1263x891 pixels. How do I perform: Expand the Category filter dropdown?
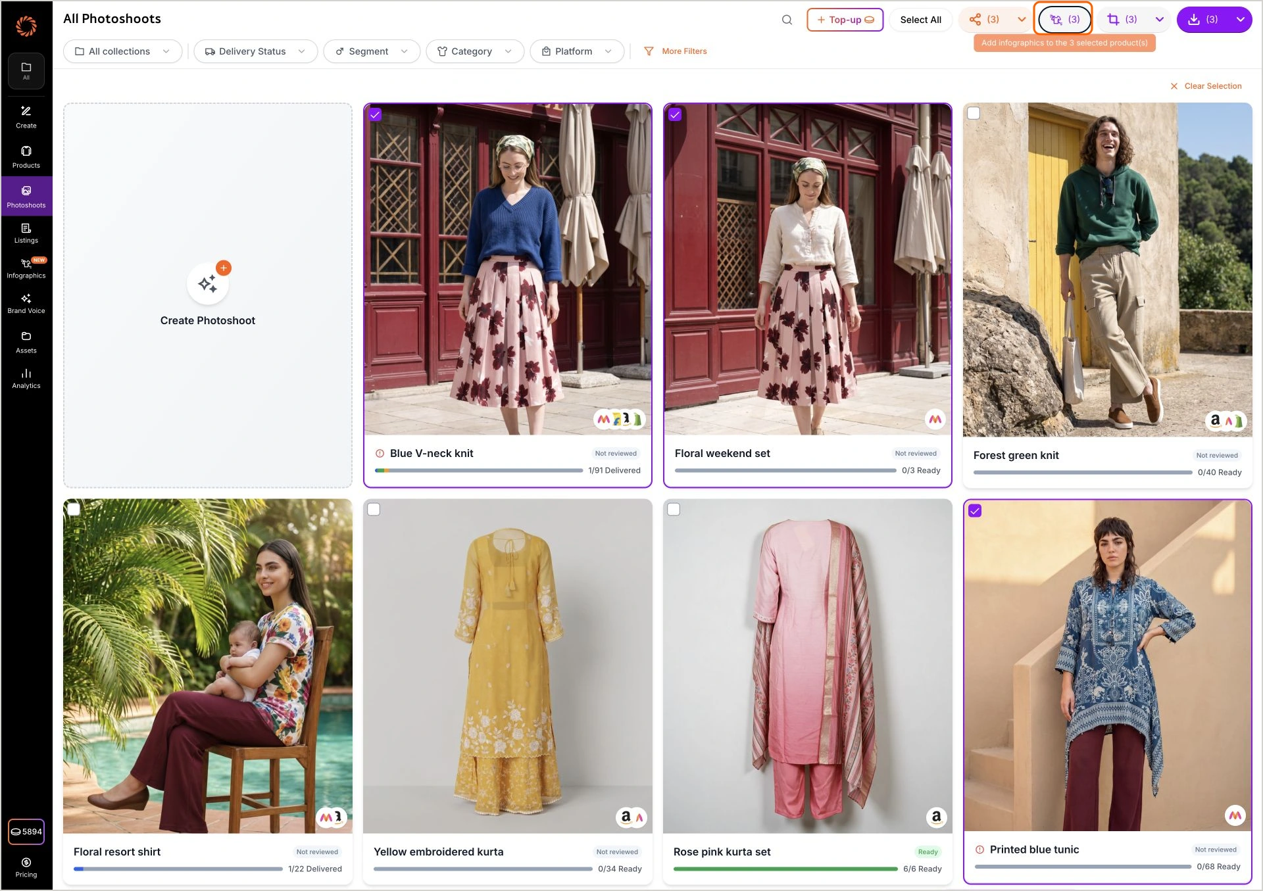pos(475,51)
